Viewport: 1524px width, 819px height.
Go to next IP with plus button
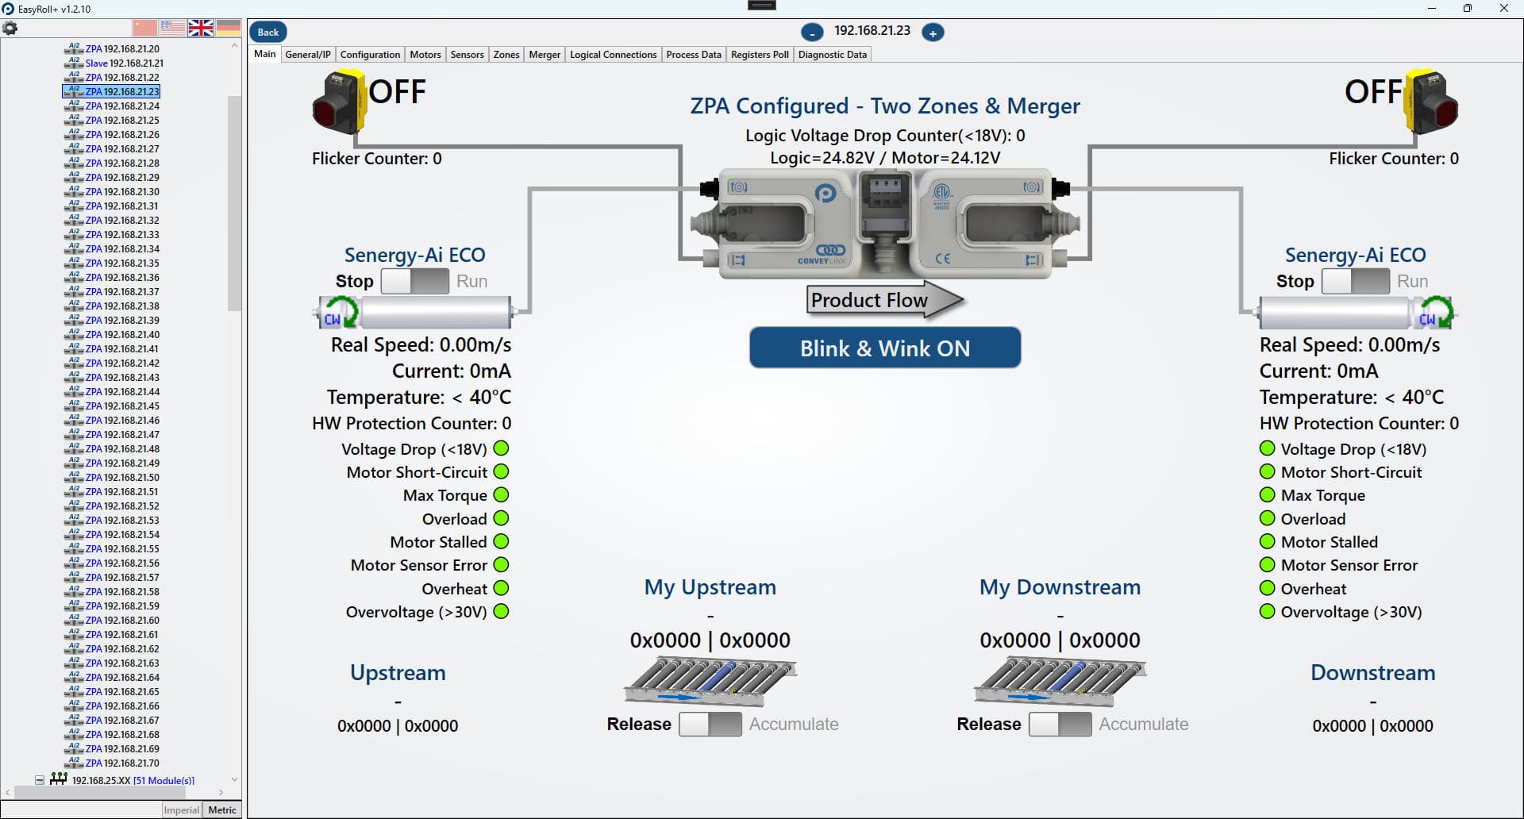coord(933,33)
